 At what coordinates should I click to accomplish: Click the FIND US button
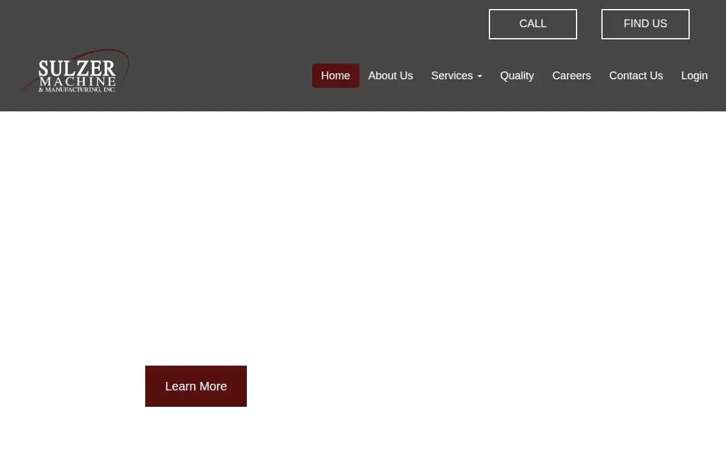(x=646, y=24)
